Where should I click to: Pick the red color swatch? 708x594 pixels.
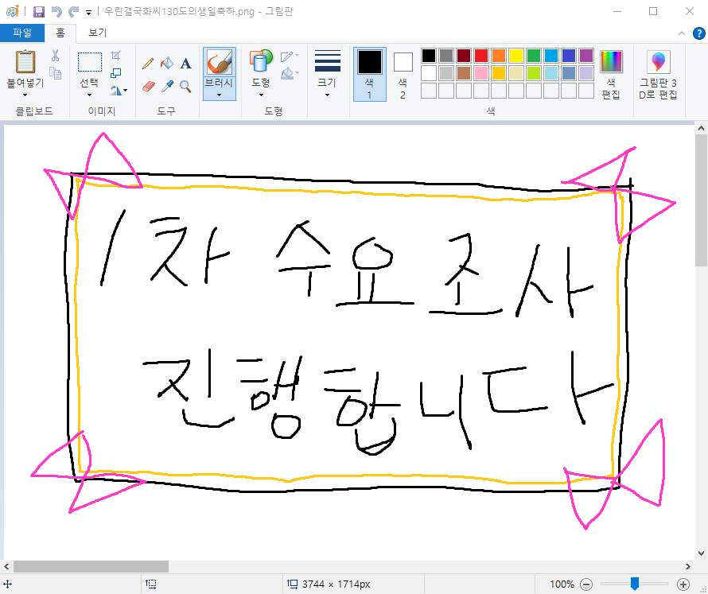[x=480, y=56]
